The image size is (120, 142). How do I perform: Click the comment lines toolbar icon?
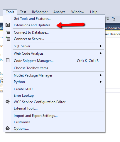(107, 19)
